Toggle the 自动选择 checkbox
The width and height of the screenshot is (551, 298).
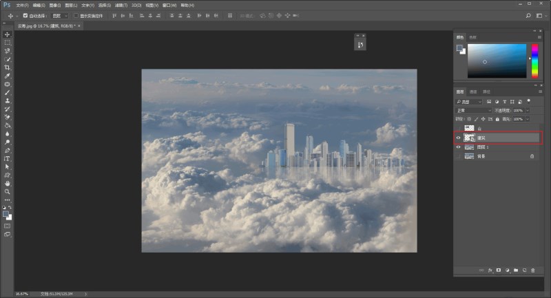25,15
